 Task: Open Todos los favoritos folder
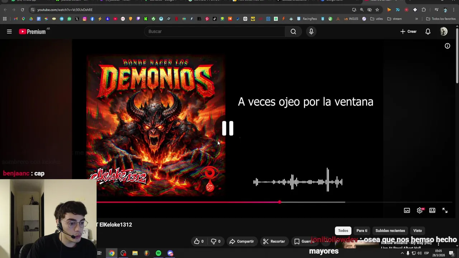(x=441, y=19)
